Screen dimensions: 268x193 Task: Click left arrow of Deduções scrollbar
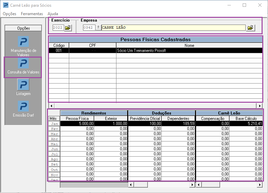coord(131,185)
